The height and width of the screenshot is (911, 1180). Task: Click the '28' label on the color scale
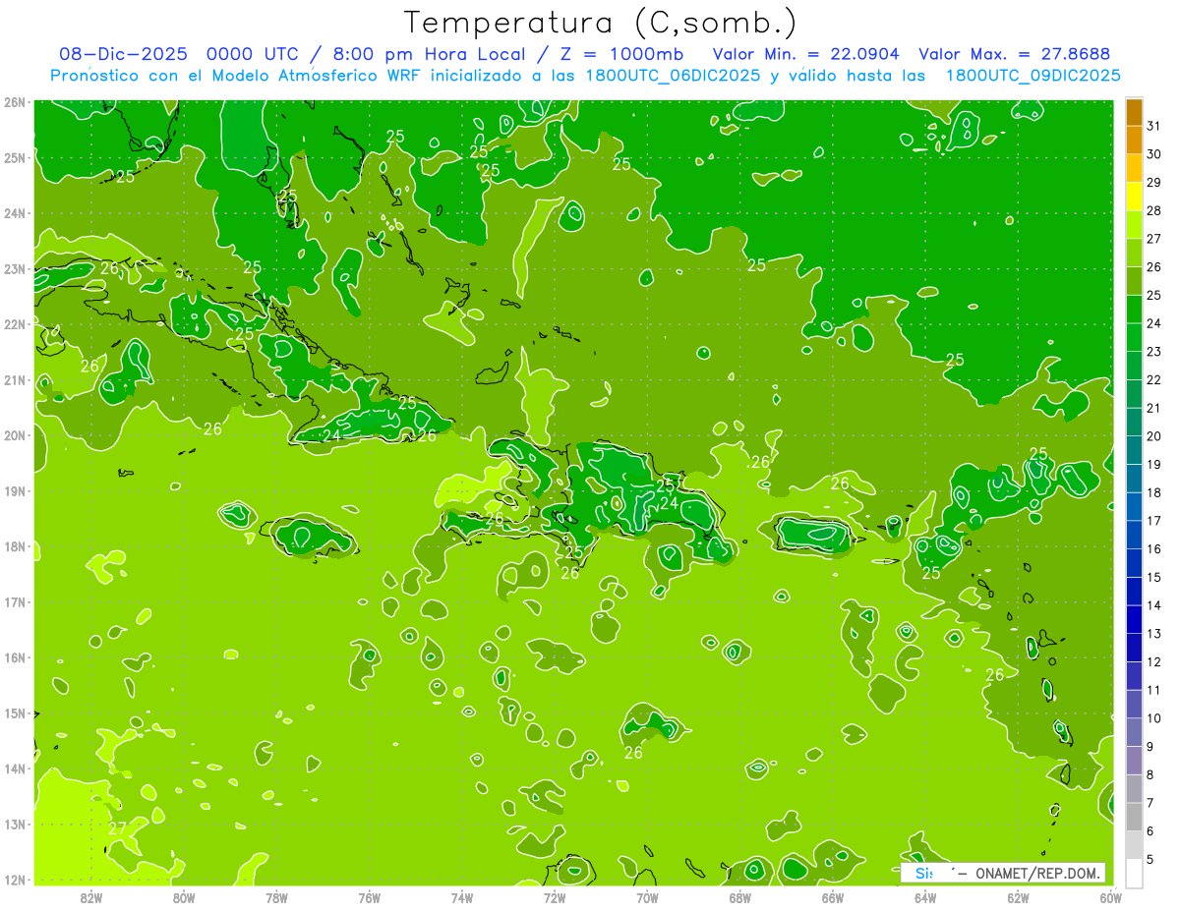click(x=1153, y=210)
